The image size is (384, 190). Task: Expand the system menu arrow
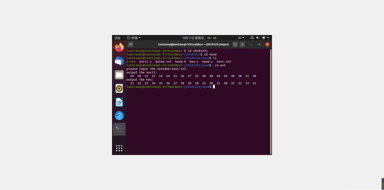click(268, 38)
